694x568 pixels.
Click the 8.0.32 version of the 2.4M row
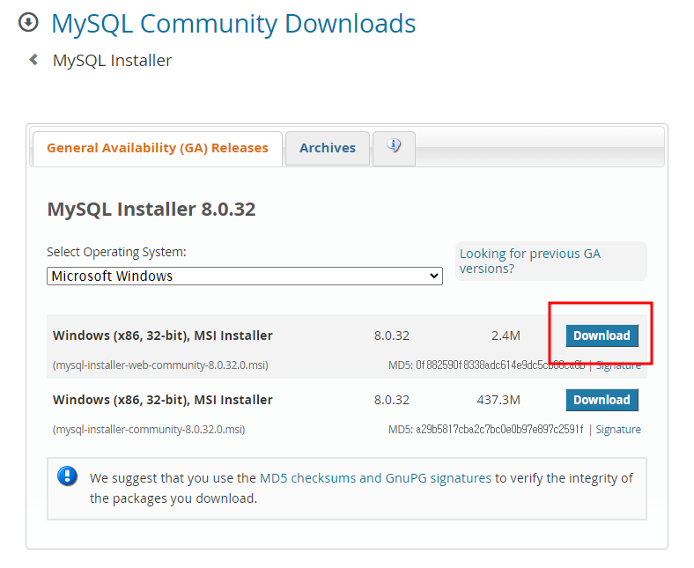click(392, 336)
